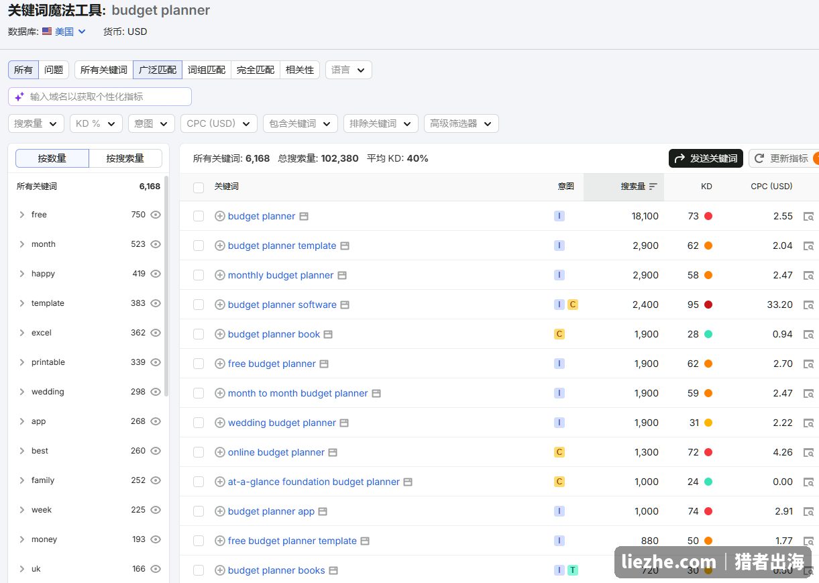View SERP for row with CPC 2.91
819x583 pixels.
coord(809,512)
